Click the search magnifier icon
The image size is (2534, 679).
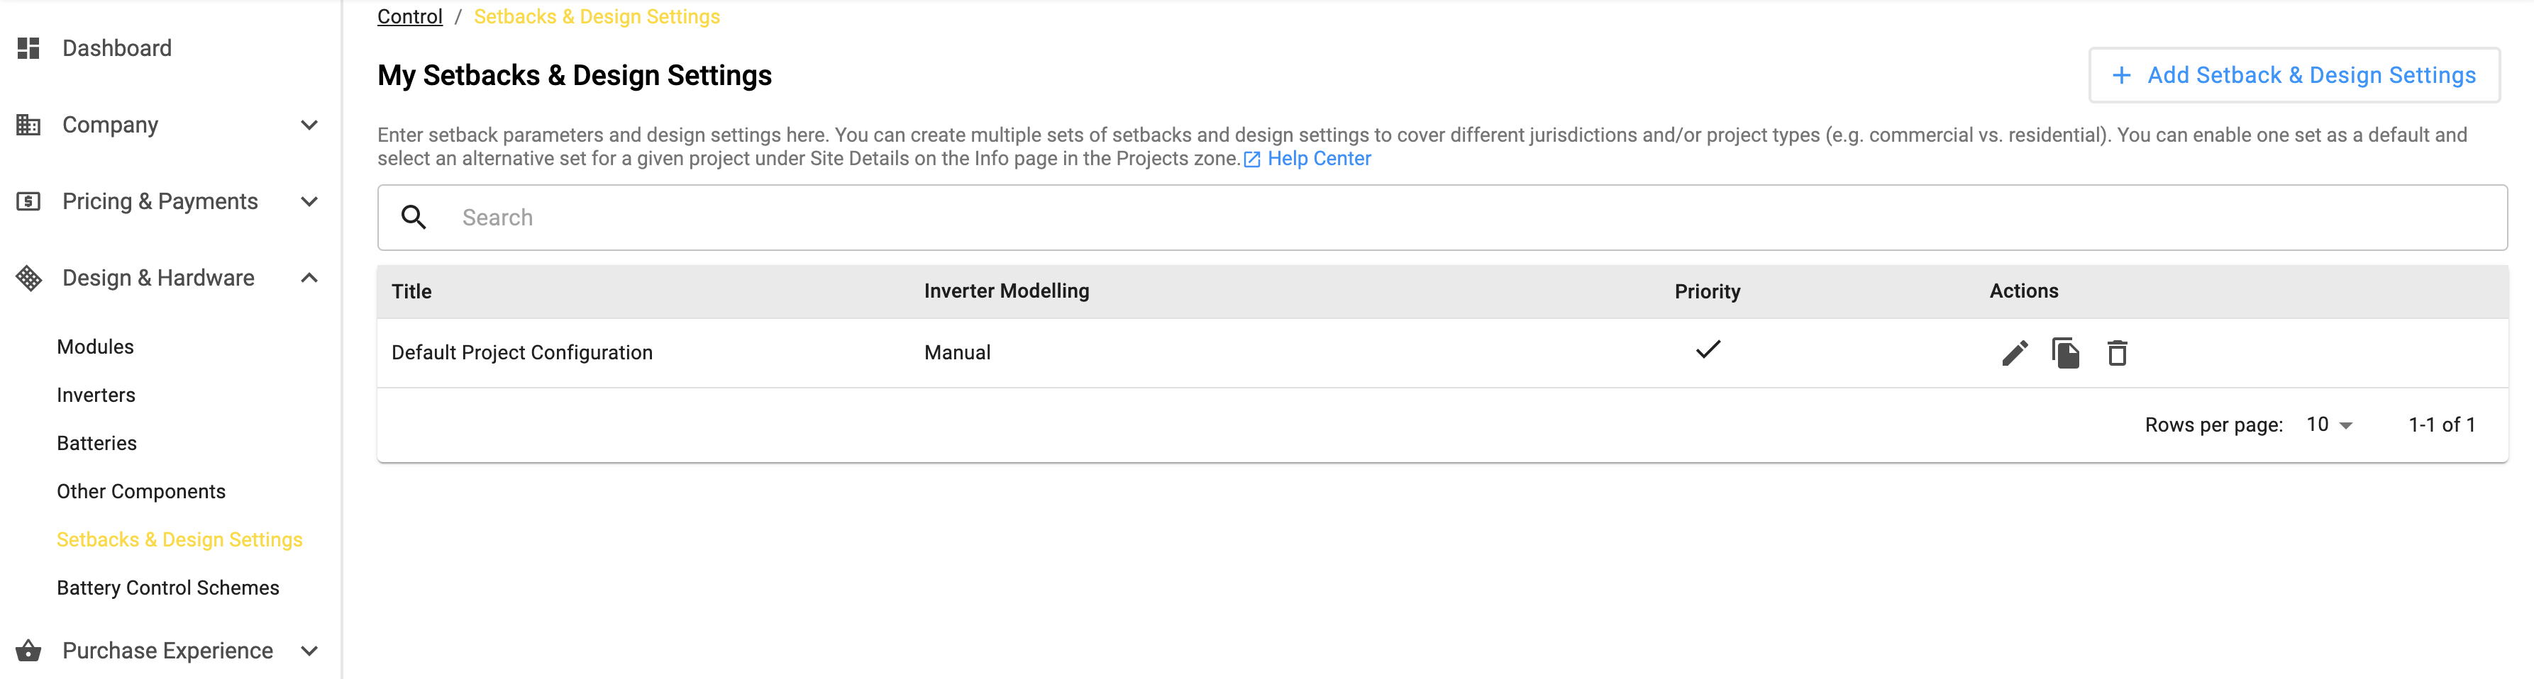pos(414,217)
